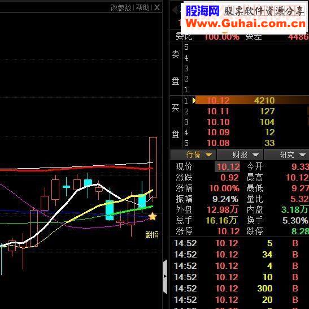Click the 最低 value 9.27
The width and height of the screenshot is (309, 309).
[300, 188]
